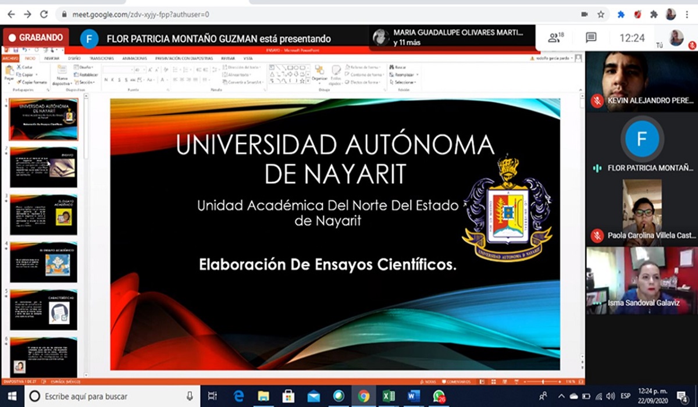
Task: Open the Efectos de forma dropdown
Action: (x=364, y=82)
